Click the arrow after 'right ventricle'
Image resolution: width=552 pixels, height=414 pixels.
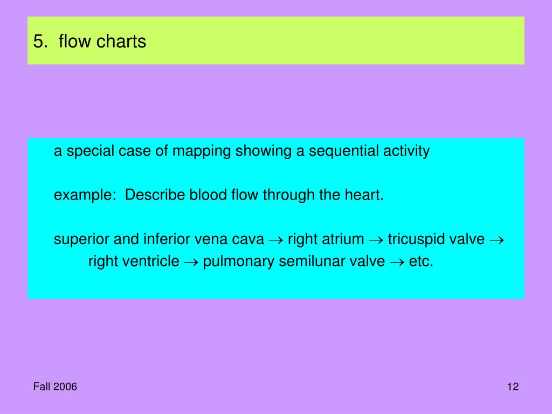tap(191, 263)
